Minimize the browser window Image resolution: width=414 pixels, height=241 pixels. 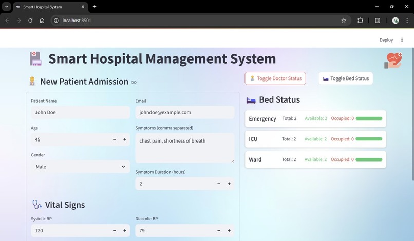[x=377, y=7]
